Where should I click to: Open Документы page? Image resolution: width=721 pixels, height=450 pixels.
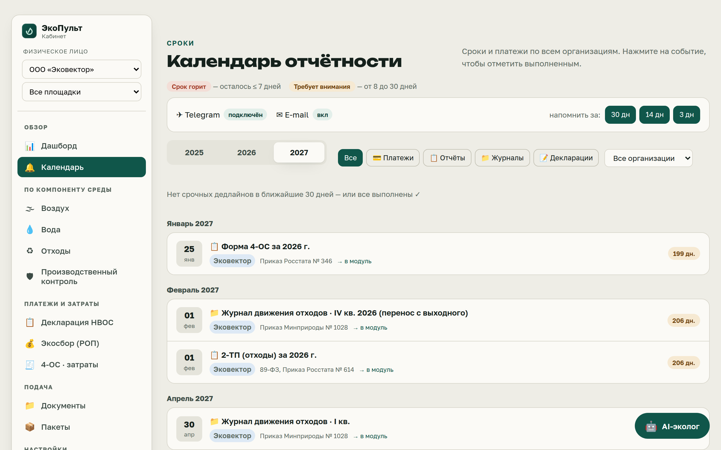point(82,406)
